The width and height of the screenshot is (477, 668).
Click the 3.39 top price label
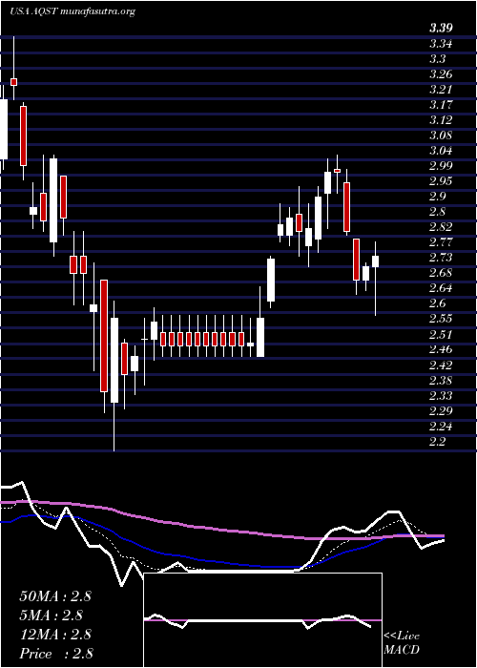pos(441,29)
